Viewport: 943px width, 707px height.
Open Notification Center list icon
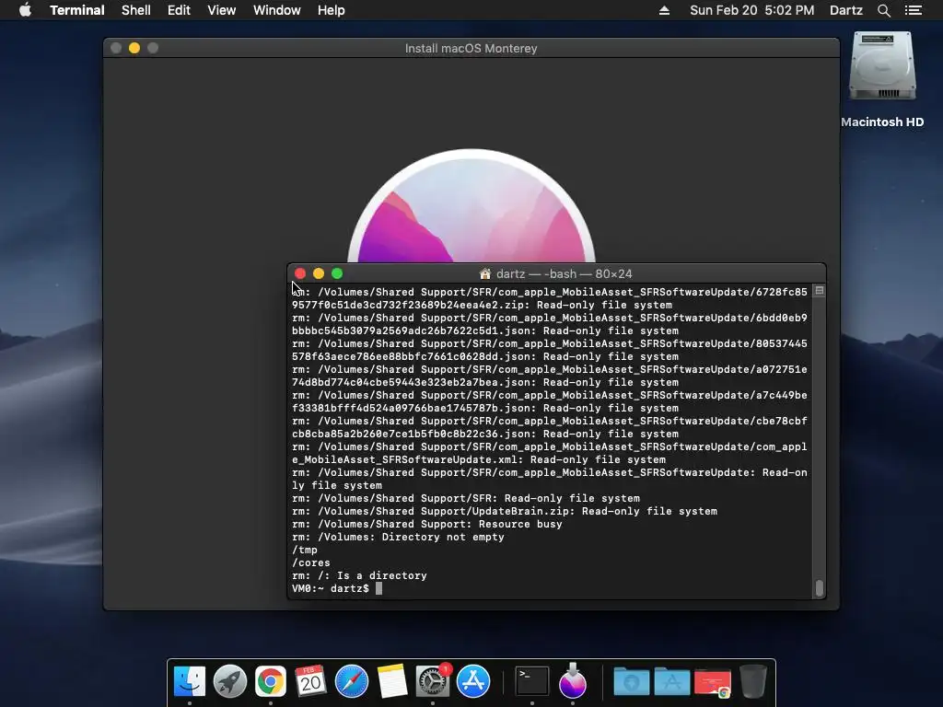[914, 10]
